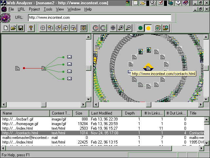Click the Open folder toolbar icon
Viewport: 210px width, 158px height.
tap(13, 28)
